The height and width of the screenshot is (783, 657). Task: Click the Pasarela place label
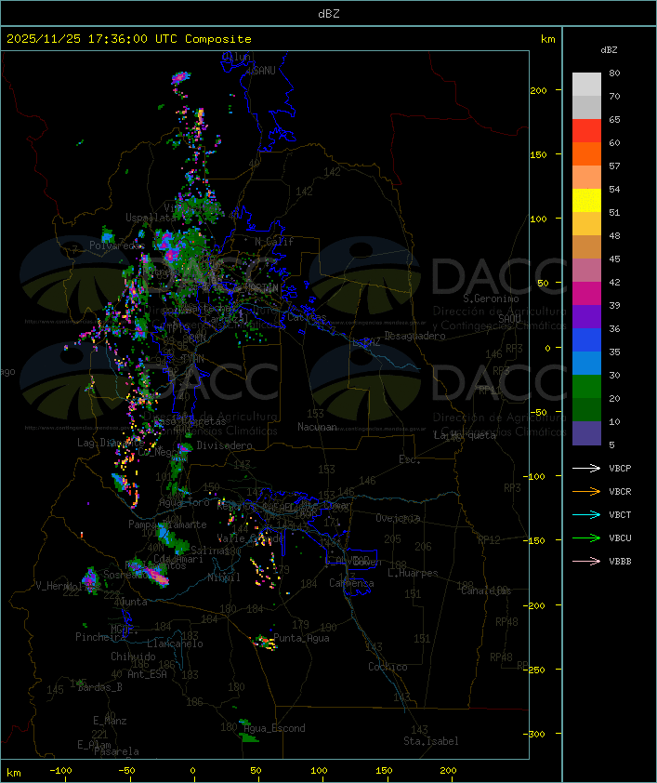pyautogui.click(x=116, y=751)
